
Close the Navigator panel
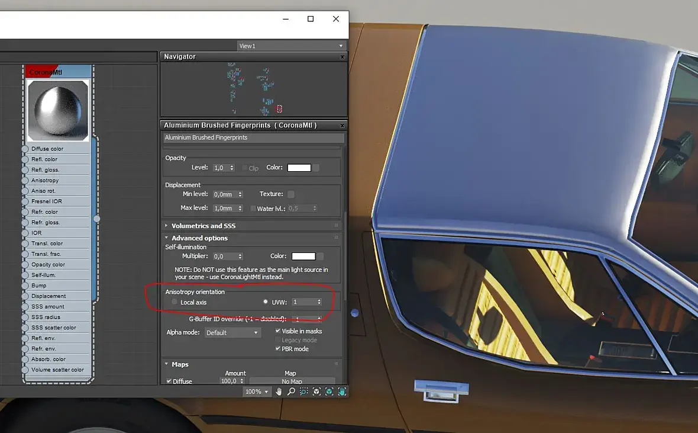pos(342,57)
